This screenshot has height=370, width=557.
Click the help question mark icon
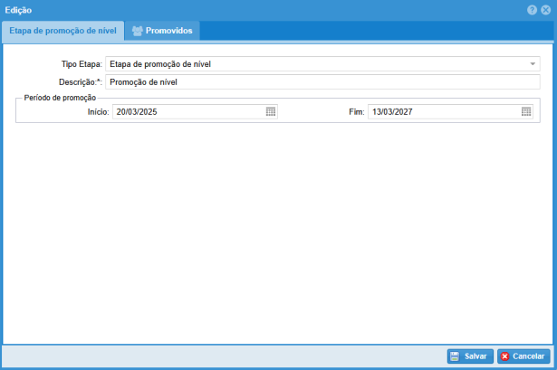click(x=533, y=9)
